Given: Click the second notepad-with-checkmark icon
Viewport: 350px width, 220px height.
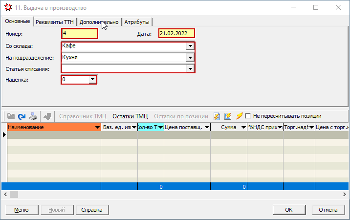Looking at the screenshot, I should (x=228, y=116).
